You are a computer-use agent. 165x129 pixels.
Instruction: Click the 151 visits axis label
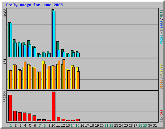point(5,62)
